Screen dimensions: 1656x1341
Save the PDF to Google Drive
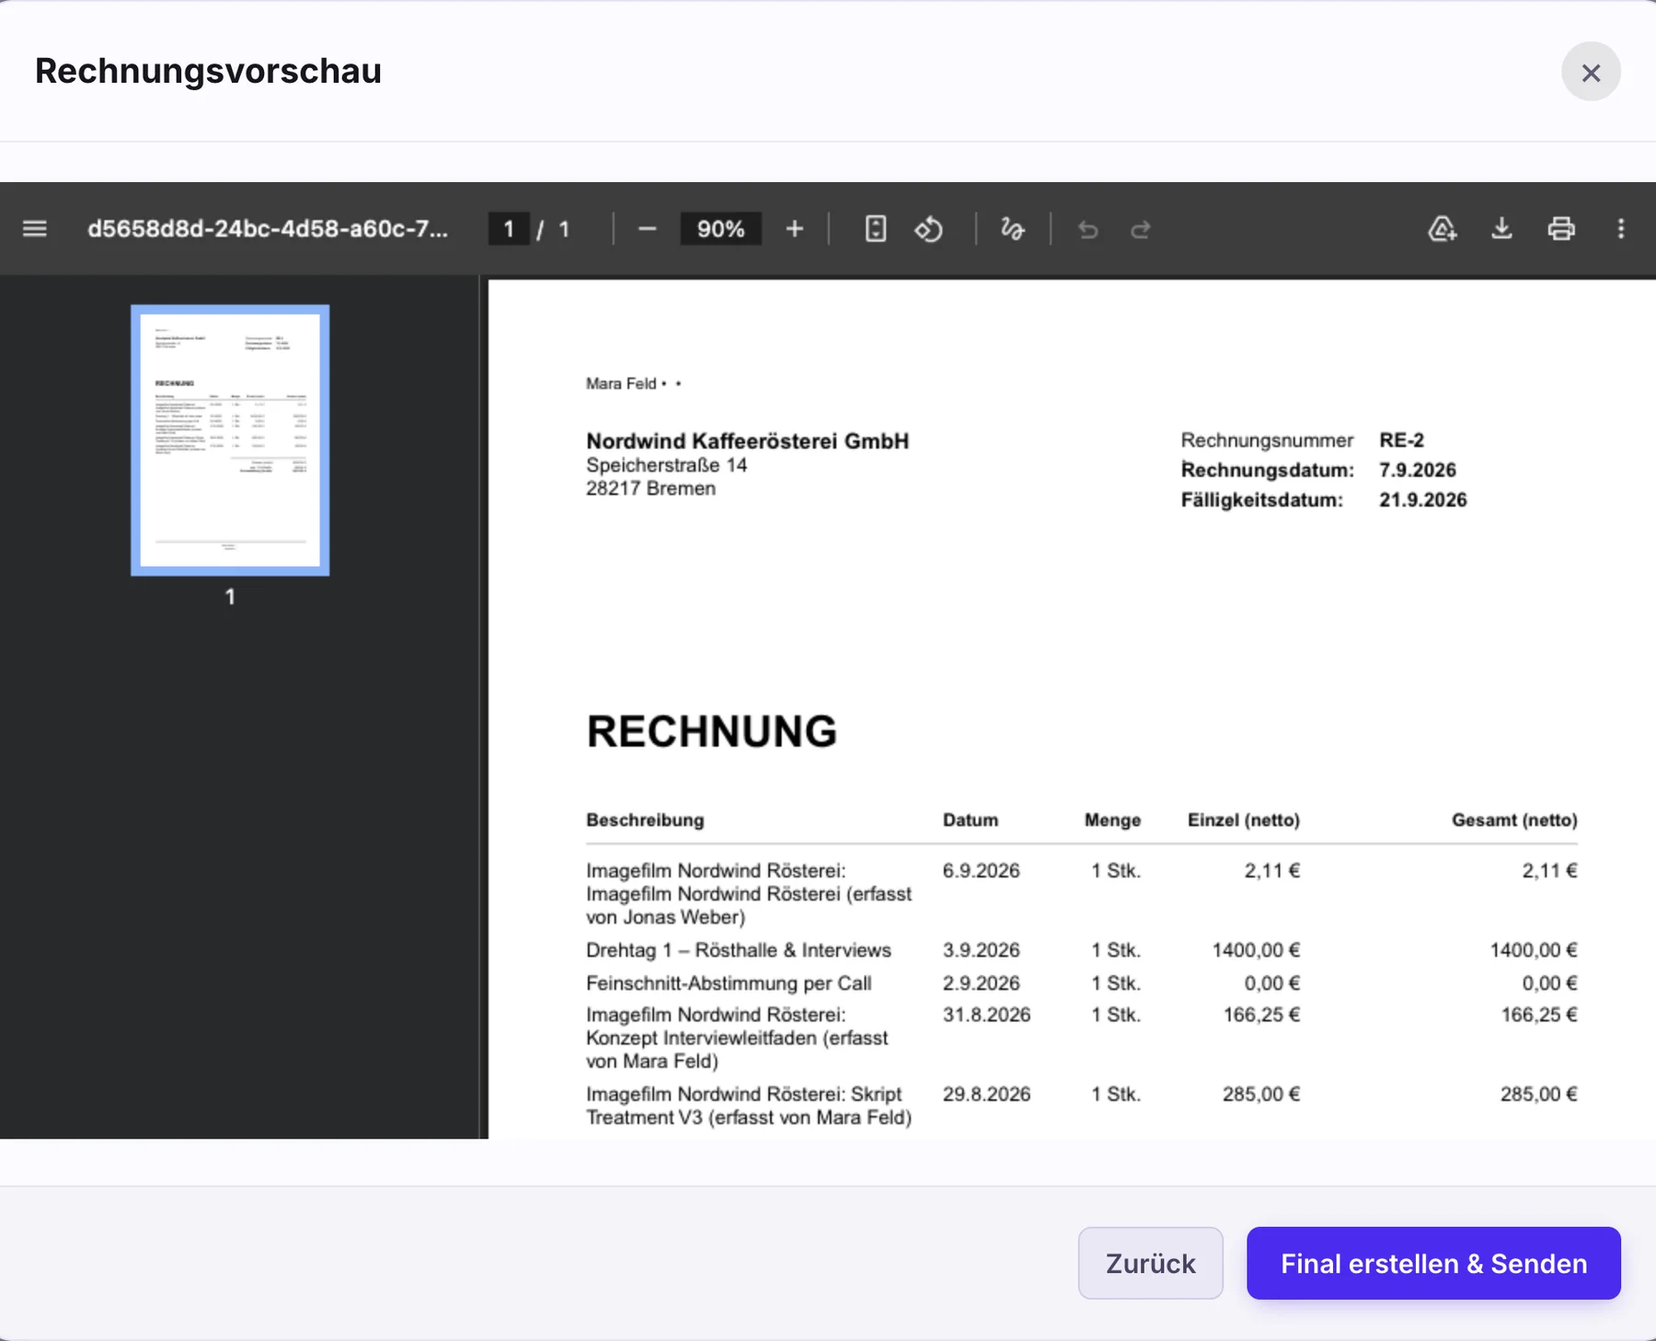coord(1442,229)
